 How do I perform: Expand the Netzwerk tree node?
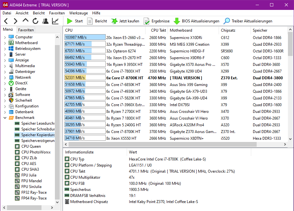coord(5,78)
